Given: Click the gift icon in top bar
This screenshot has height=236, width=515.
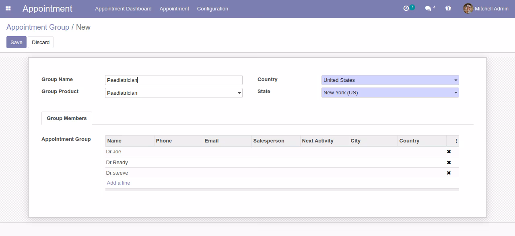Looking at the screenshot, I should pyautogui.click(x=448, y=8).
